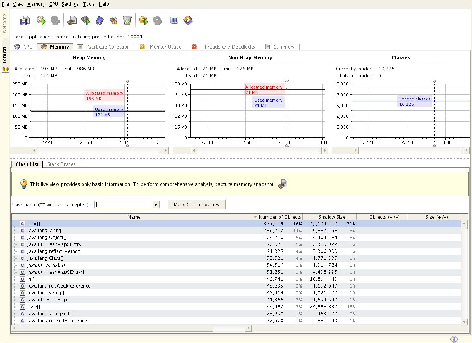472x343 pixels.
Task: Force garbage collection with recycle bin icon
Action: (x=127, y=20)
